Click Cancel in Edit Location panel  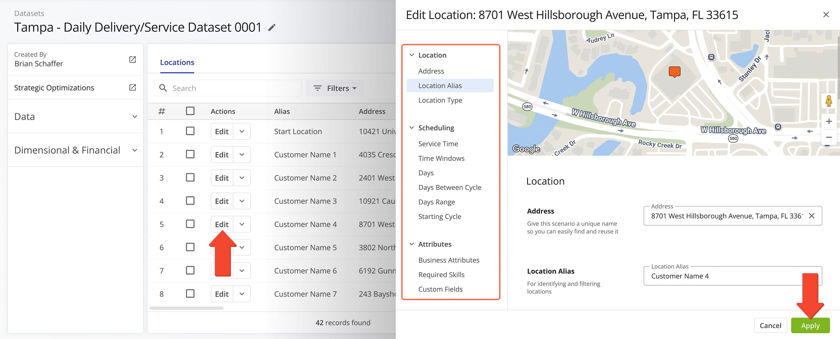pyautogui.click(x=770, y=326)
